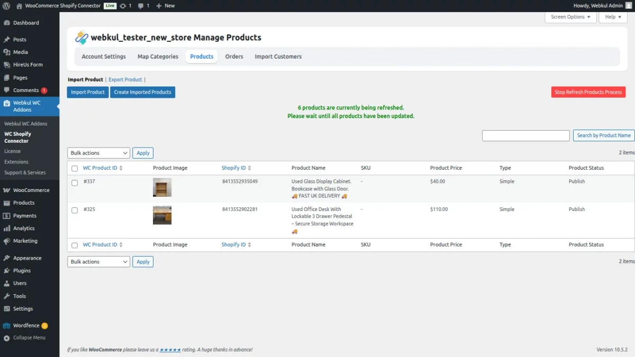
Task: Click the Shopify connector logo beside the store name
Action: [x=82, y=38]
